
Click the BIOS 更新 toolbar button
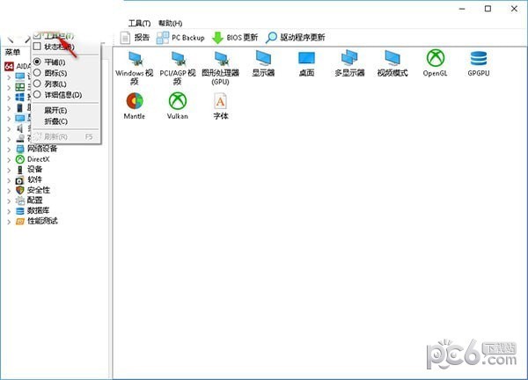pos(235,37)
